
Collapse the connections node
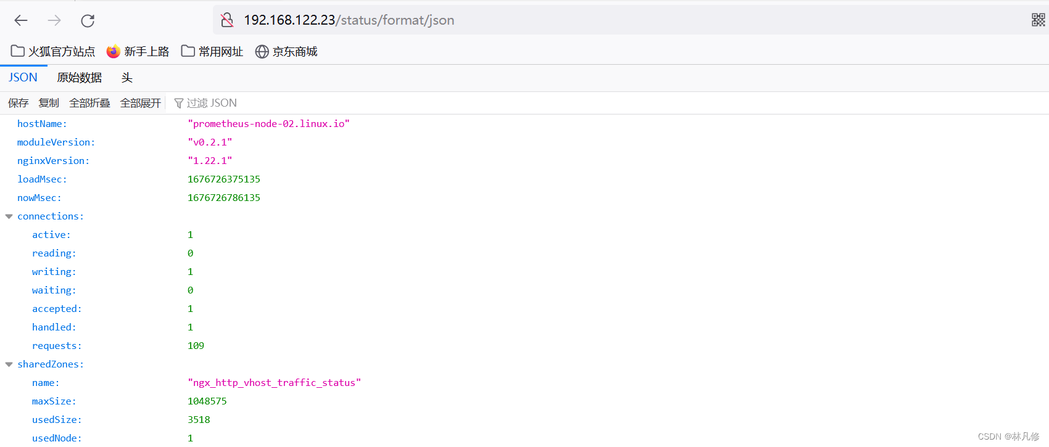coord(9,216)
